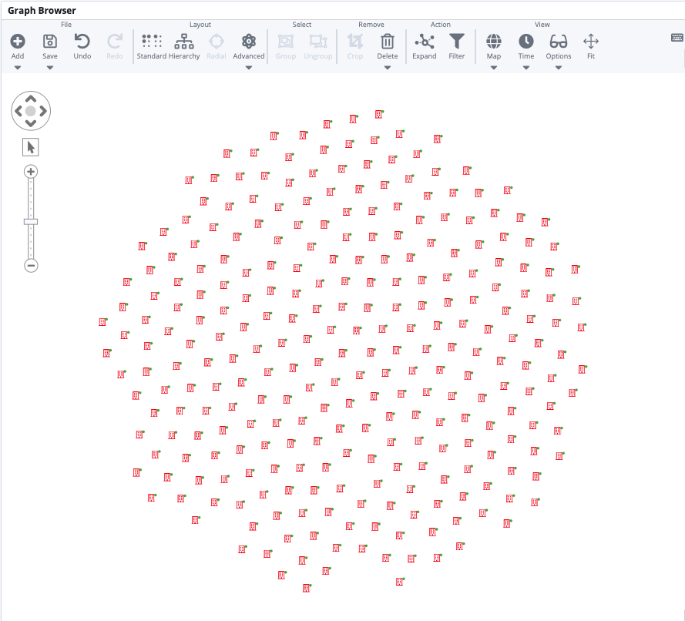This screenshot has width=685, height=621.
Task: Toggle the keyboard shortcuts panel
Action: [676, 36]
